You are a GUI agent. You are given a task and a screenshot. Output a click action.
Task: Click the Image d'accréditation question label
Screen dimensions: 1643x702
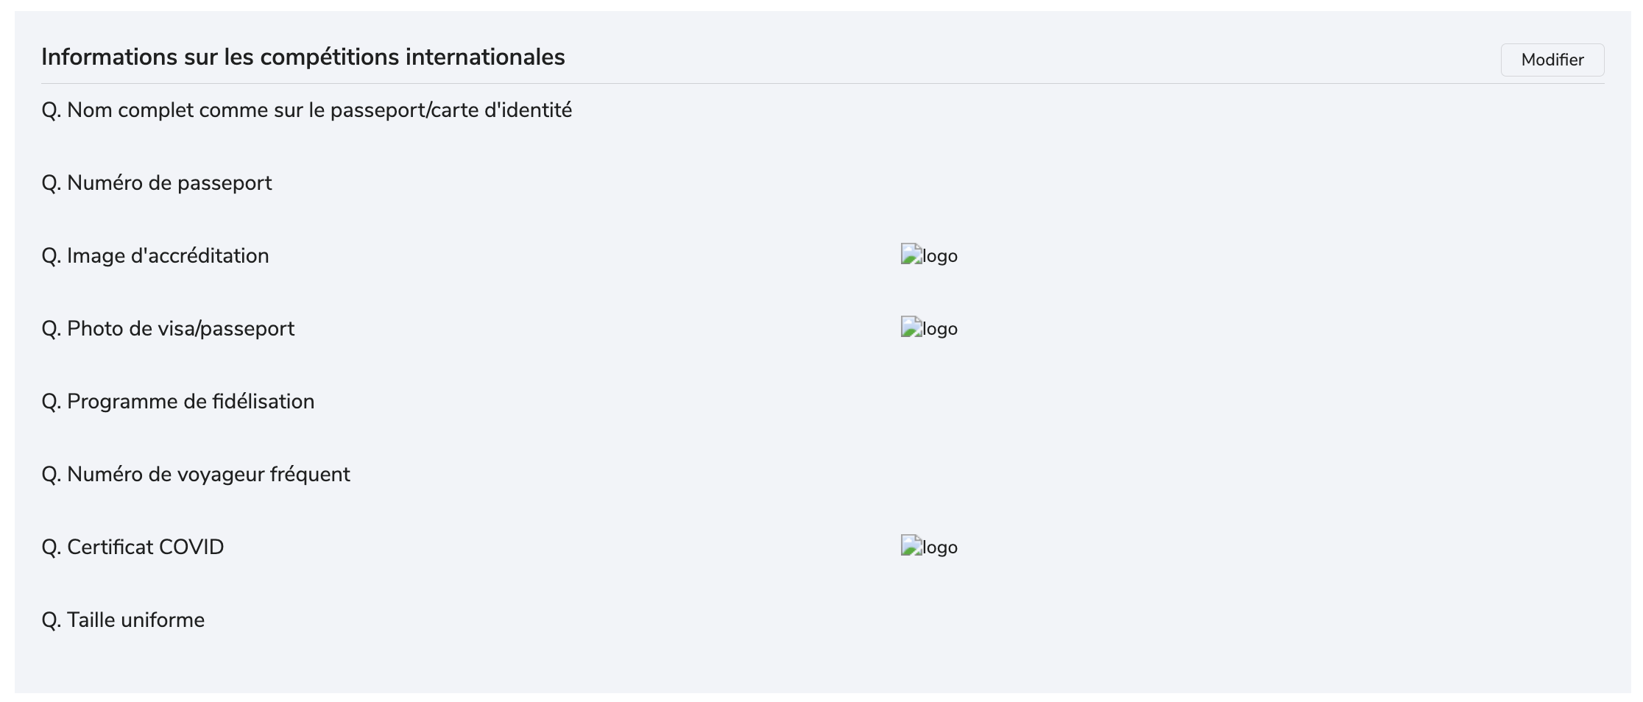155,256
